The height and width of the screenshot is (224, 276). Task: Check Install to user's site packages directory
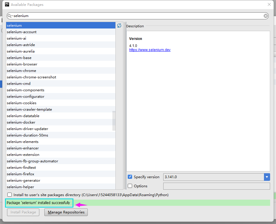9,195
